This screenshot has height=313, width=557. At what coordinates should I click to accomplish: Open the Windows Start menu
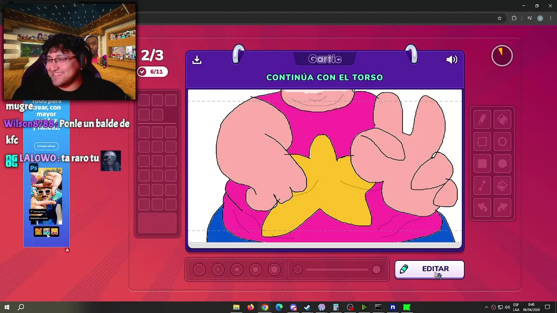coord(7,307)
